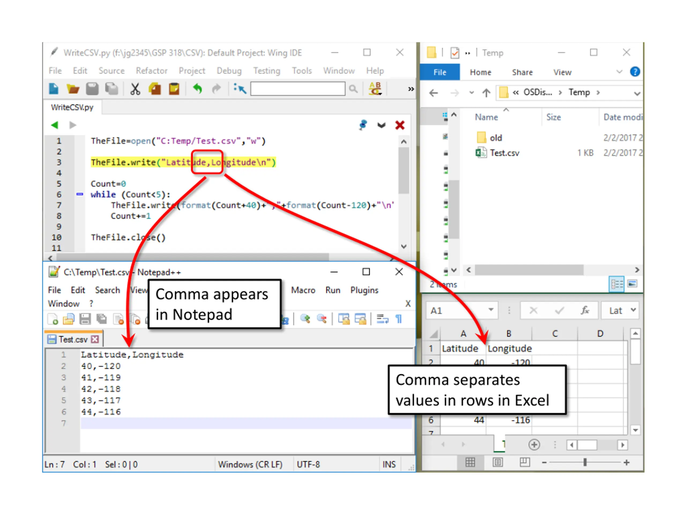Open the File menu in Wing IDE

point(55,71)
